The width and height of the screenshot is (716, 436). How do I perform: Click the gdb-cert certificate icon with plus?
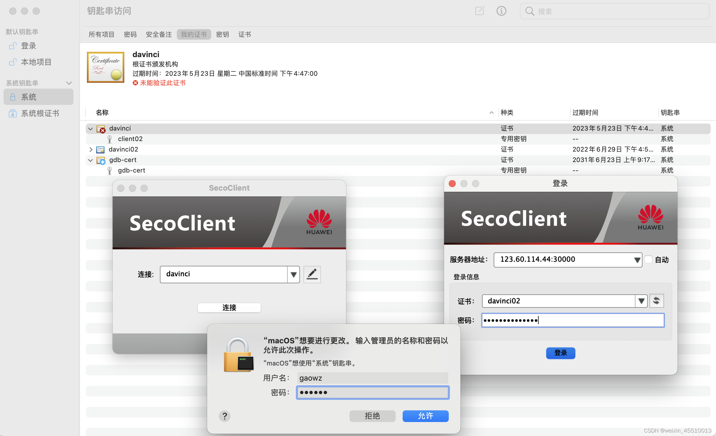tap(101, 160)
